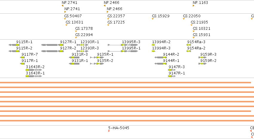Click the 13995R-3 label text

pyautogui.click(x=131, y=42)
